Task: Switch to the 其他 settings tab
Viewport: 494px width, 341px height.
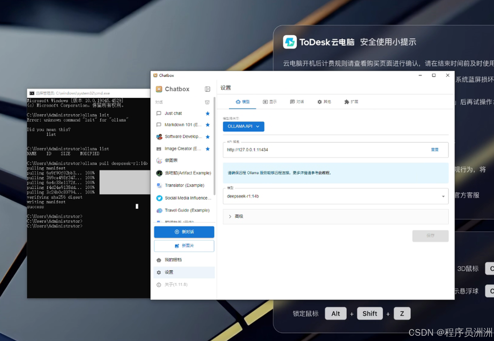Action: coord(324,102)
